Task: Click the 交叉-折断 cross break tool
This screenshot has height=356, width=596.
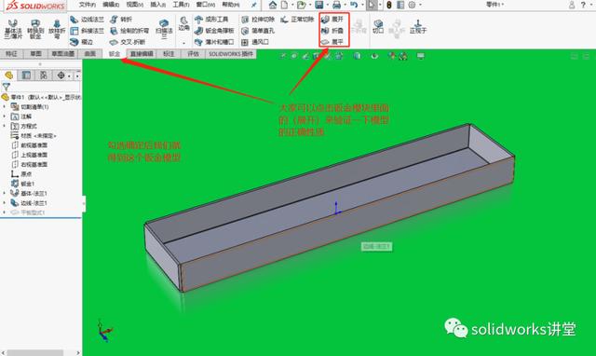Action: tap(128, 42)
